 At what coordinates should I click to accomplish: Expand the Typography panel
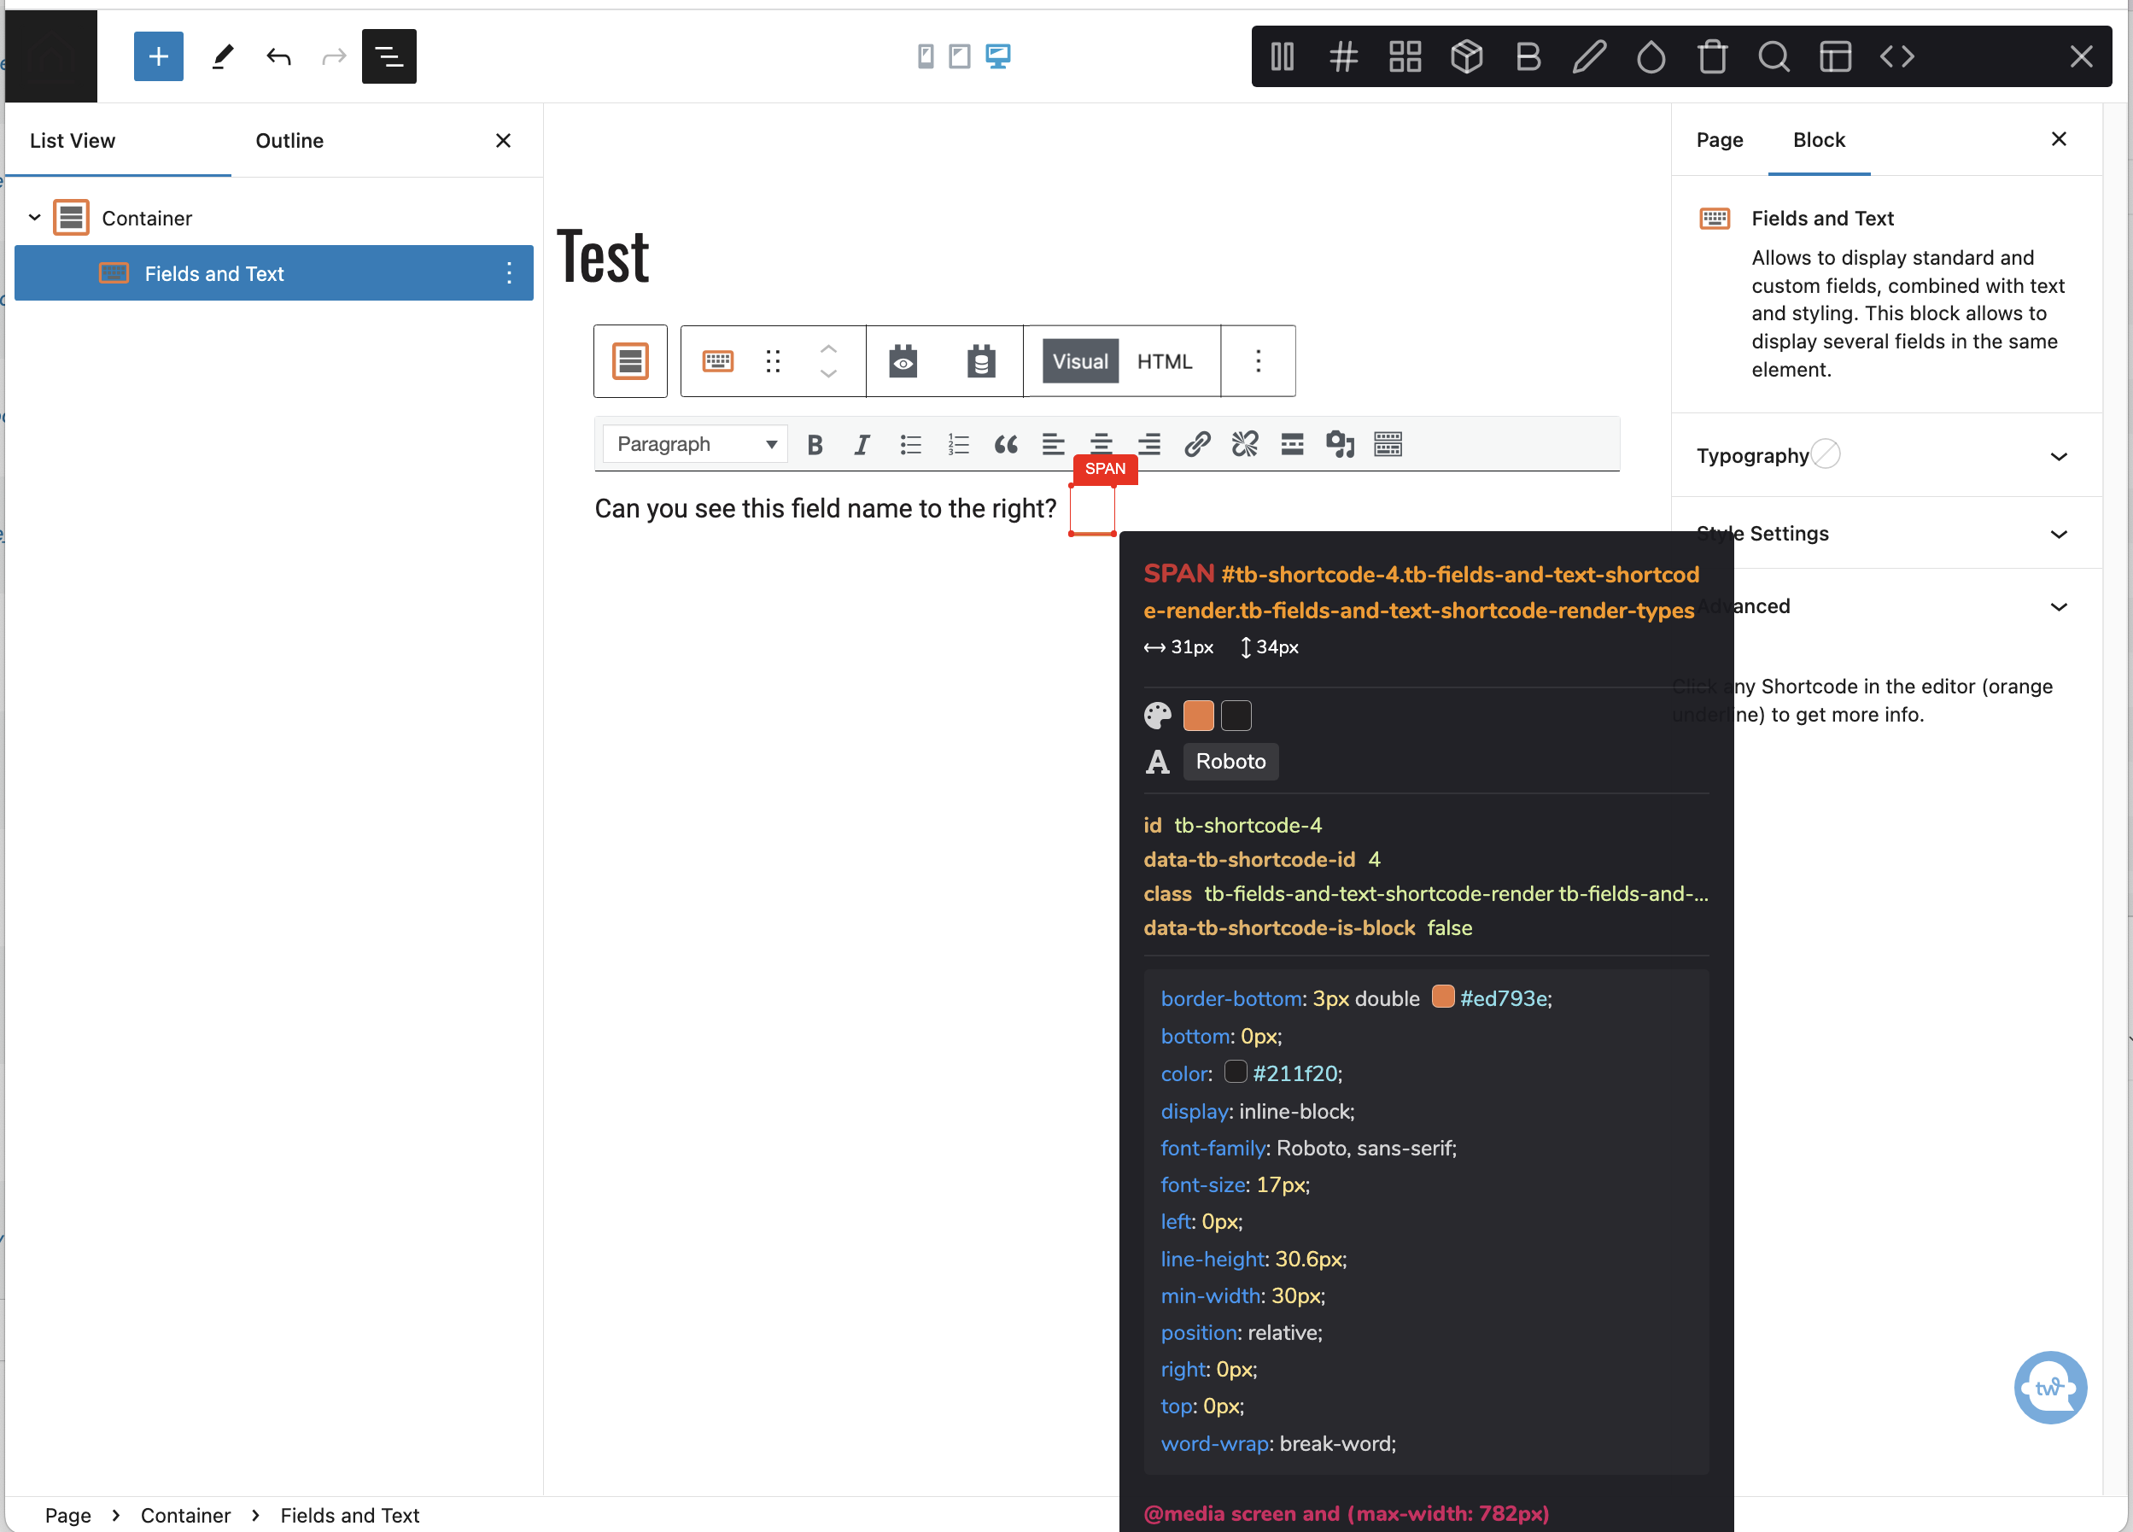pos(1886,456)
